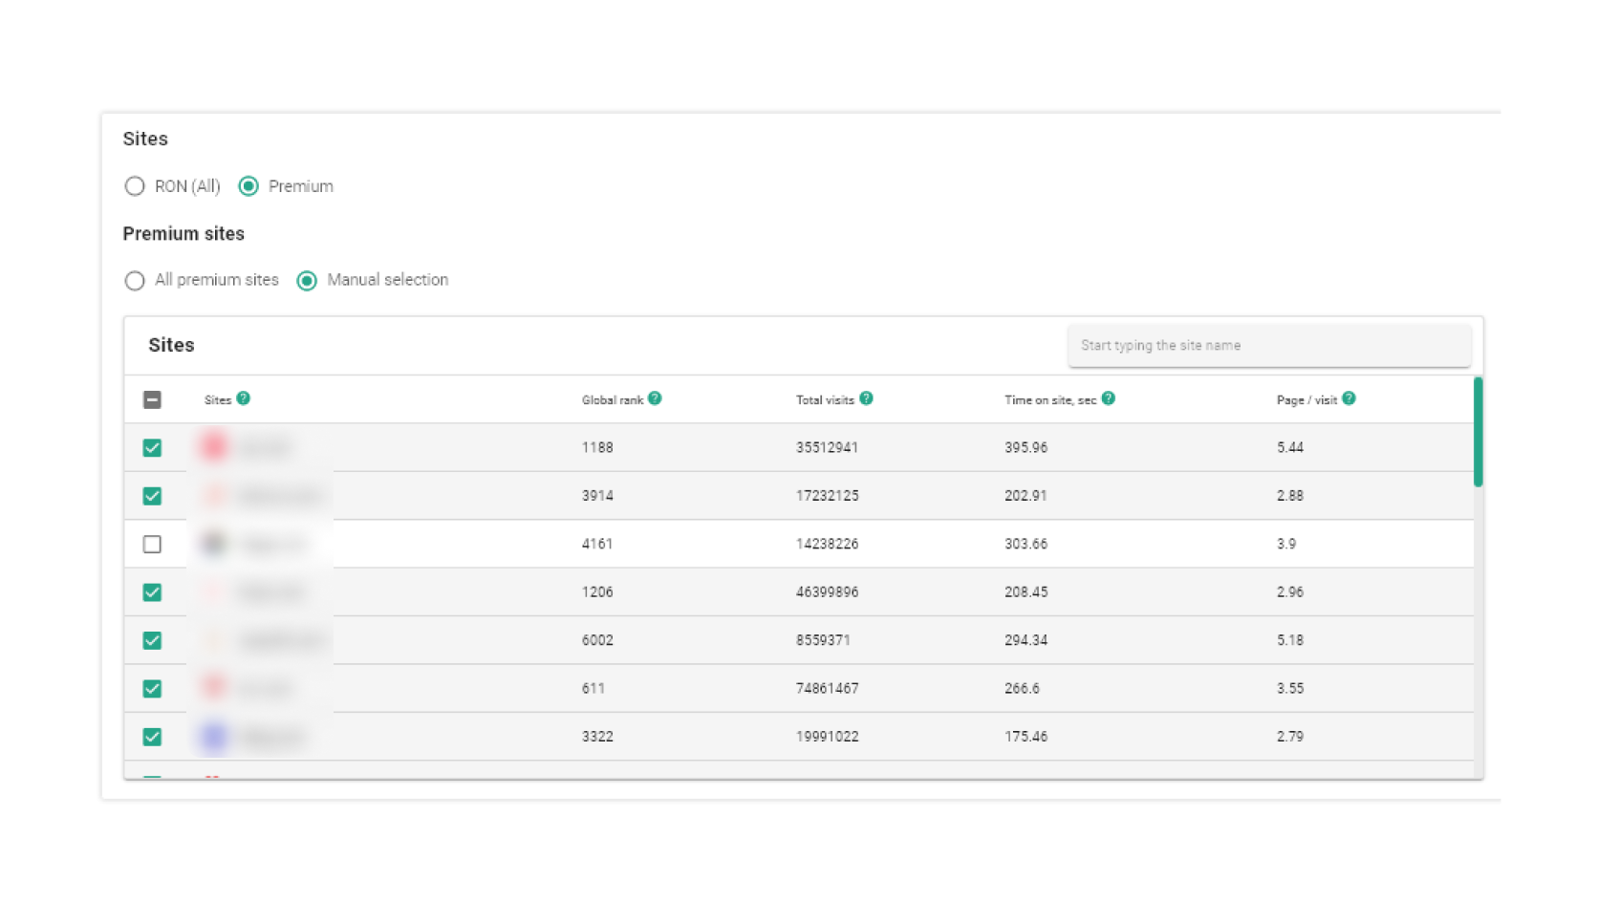Viewport: 1597px width, 902px height.
Task: Sort by Total visits column header
Action: point(824,400)
